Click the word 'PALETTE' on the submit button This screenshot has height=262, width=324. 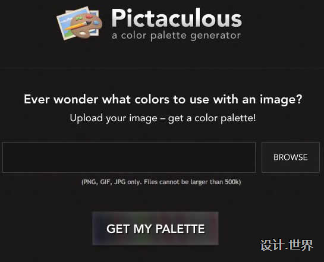[x=180, y=229]
